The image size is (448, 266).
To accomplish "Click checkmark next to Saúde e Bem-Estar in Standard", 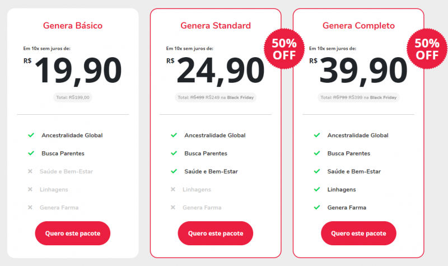I will pyautogui.click(x=174, y=171).
